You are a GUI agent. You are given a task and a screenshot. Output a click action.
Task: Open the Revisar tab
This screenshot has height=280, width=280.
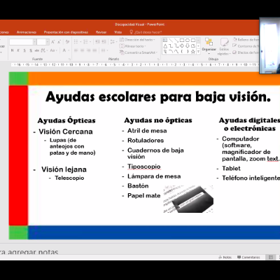click(x=101, y=32)
